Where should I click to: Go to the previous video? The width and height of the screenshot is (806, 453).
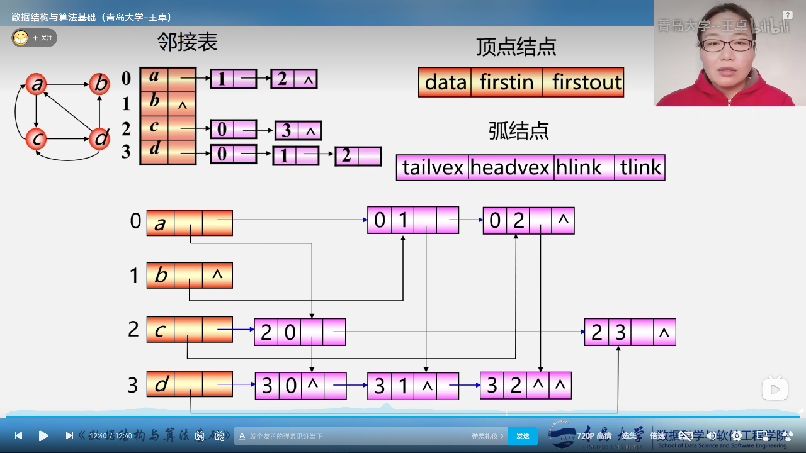[18, 436]
